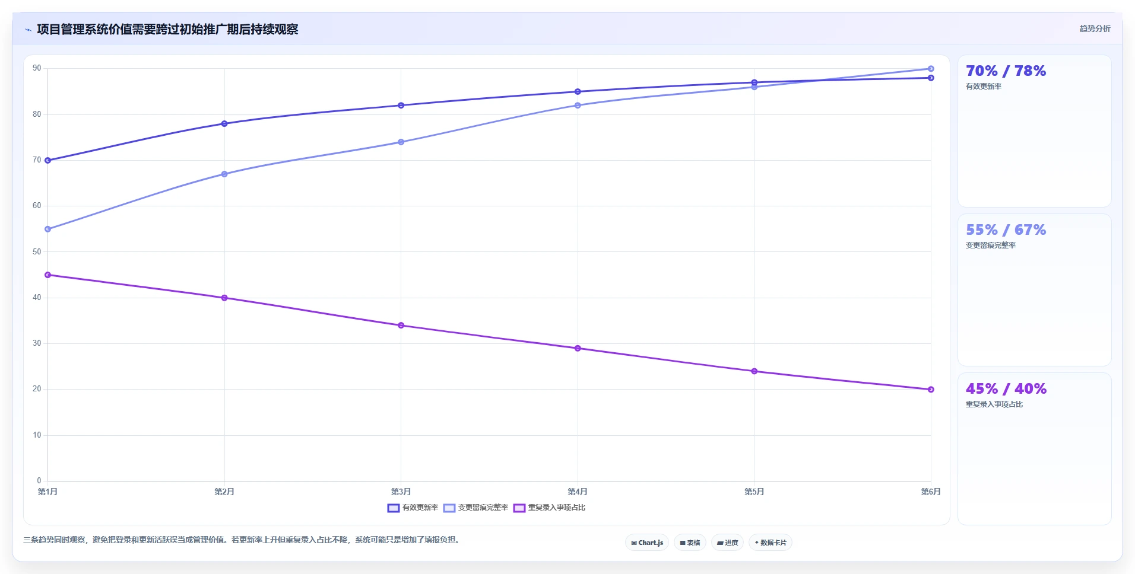The height and width of the screenshot is (574, 1135).
Task: Click the trend icon before the panel title
Action: tap(28, 30)
